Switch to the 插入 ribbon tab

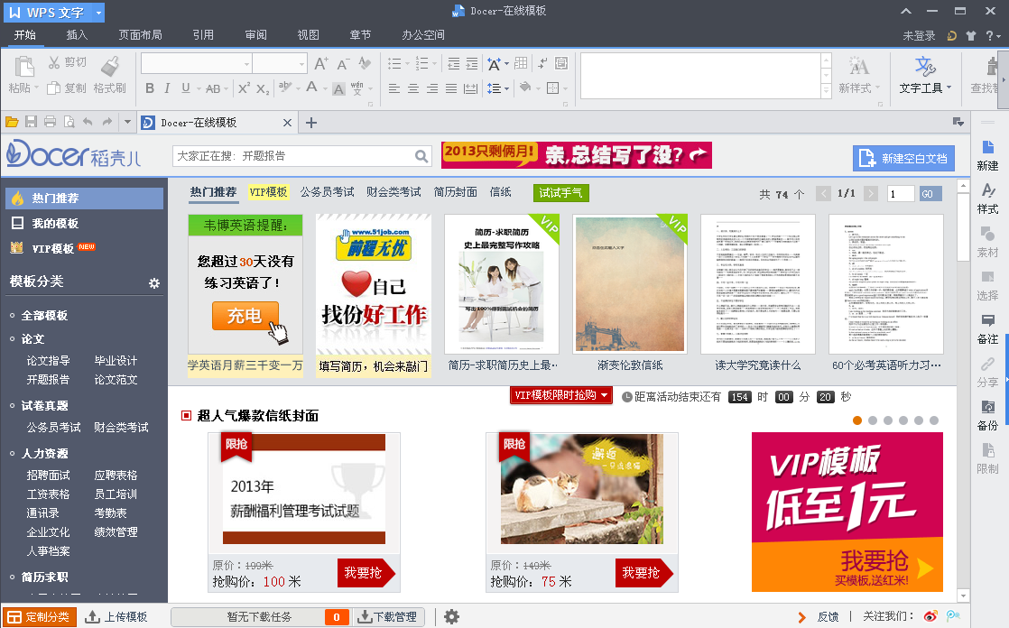coord(78,35)
